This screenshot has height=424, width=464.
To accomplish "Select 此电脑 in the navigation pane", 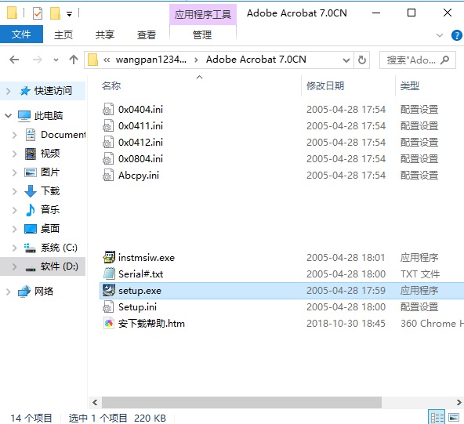I will [49, 115].
